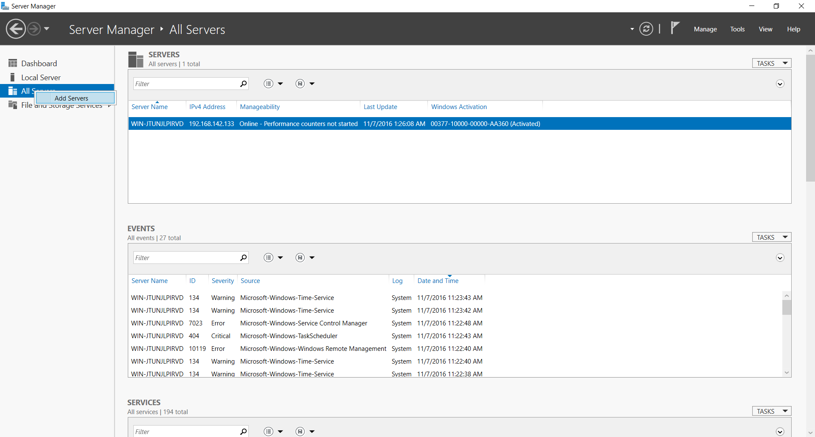Select the WIN-JTUNJLPIRVD server row

click(460, 123)
